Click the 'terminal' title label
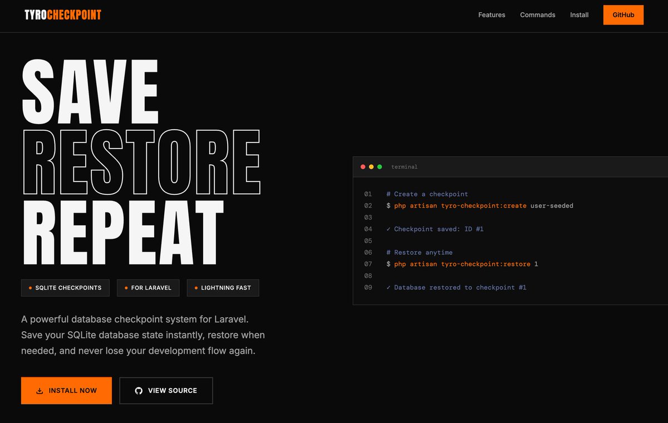Image resolution: width=668 pixels, height=423 pixels. [404, 167]
